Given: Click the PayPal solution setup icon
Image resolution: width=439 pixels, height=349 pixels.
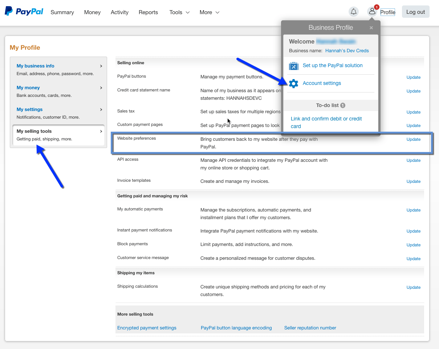Looking at the screenshot, I should pos(293,66).
